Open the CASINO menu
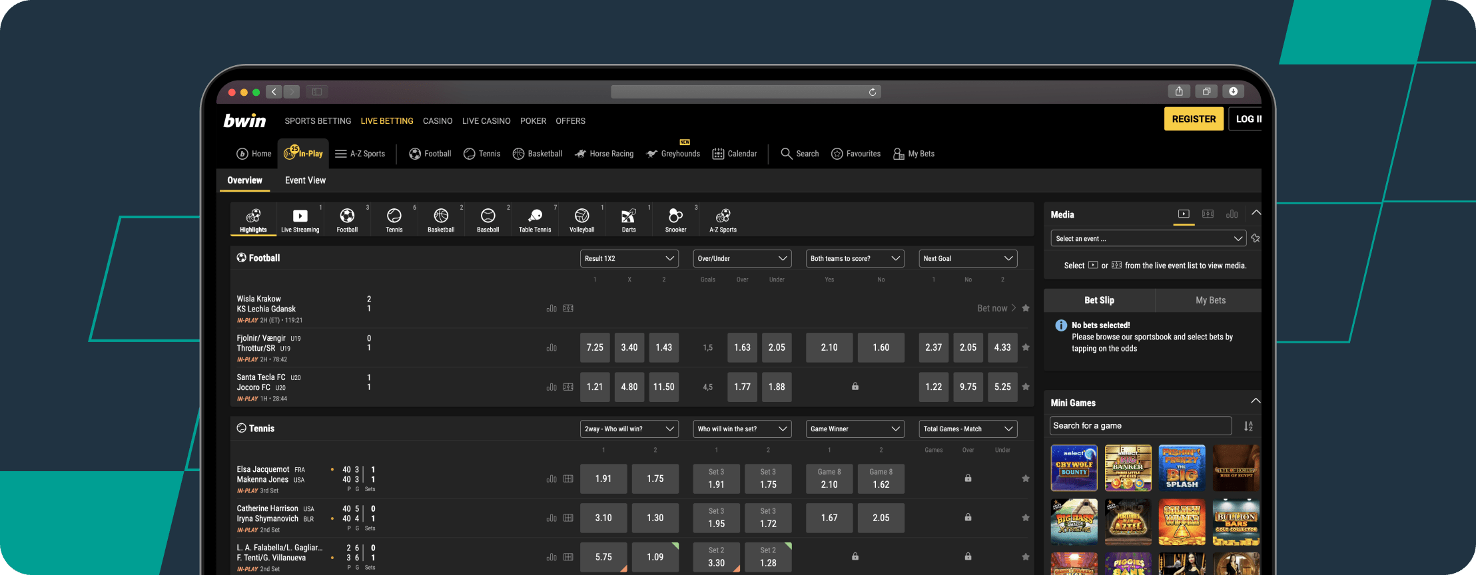This screenshot has width=1476, height=575. 438,121
